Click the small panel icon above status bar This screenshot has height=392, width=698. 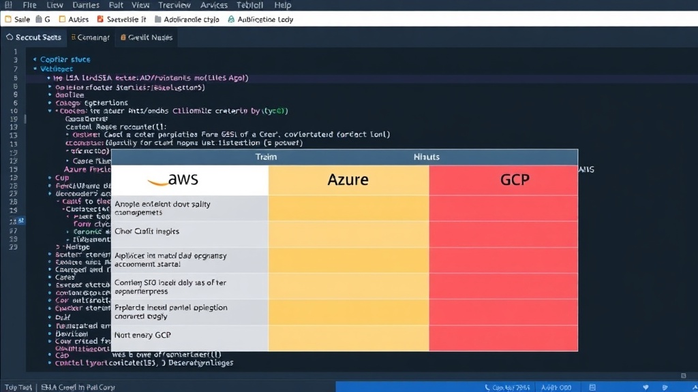coord(684,376)
